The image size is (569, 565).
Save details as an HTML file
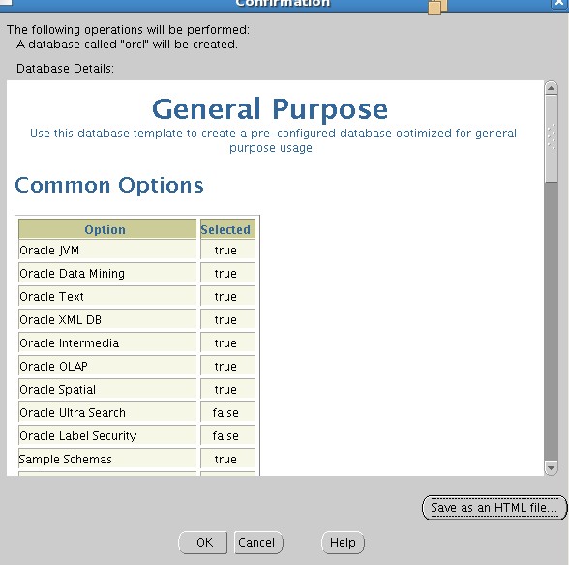coord(494,507)
